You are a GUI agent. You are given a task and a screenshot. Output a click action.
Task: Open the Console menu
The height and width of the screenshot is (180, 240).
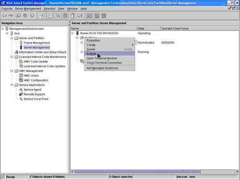(7, 9)
